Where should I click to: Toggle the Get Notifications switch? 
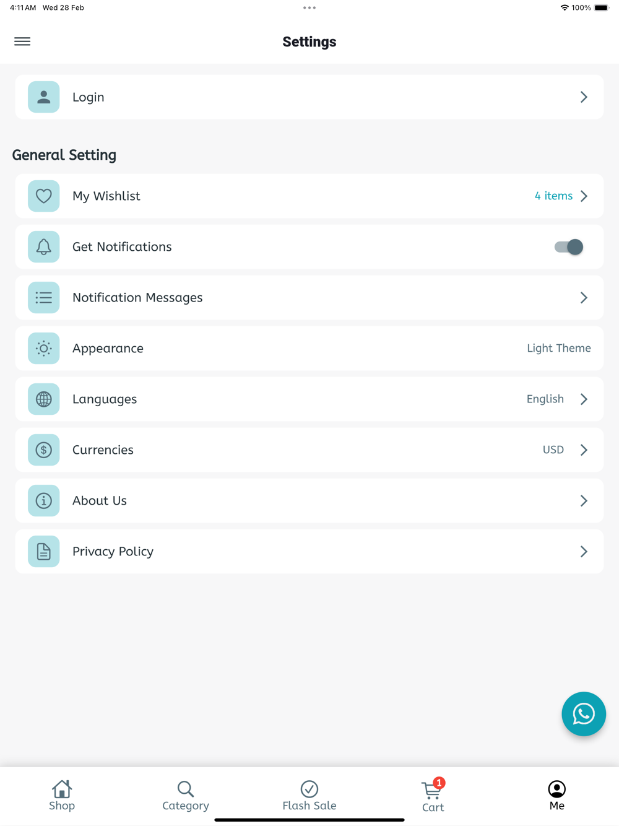pyautogui.click(x=569, y=246)
